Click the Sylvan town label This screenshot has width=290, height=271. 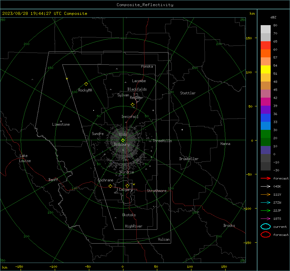[x=123, y=95]
